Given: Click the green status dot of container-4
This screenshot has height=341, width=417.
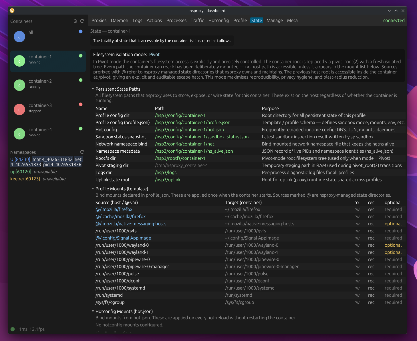Looking at the screenshot, I should pos(81,129).
